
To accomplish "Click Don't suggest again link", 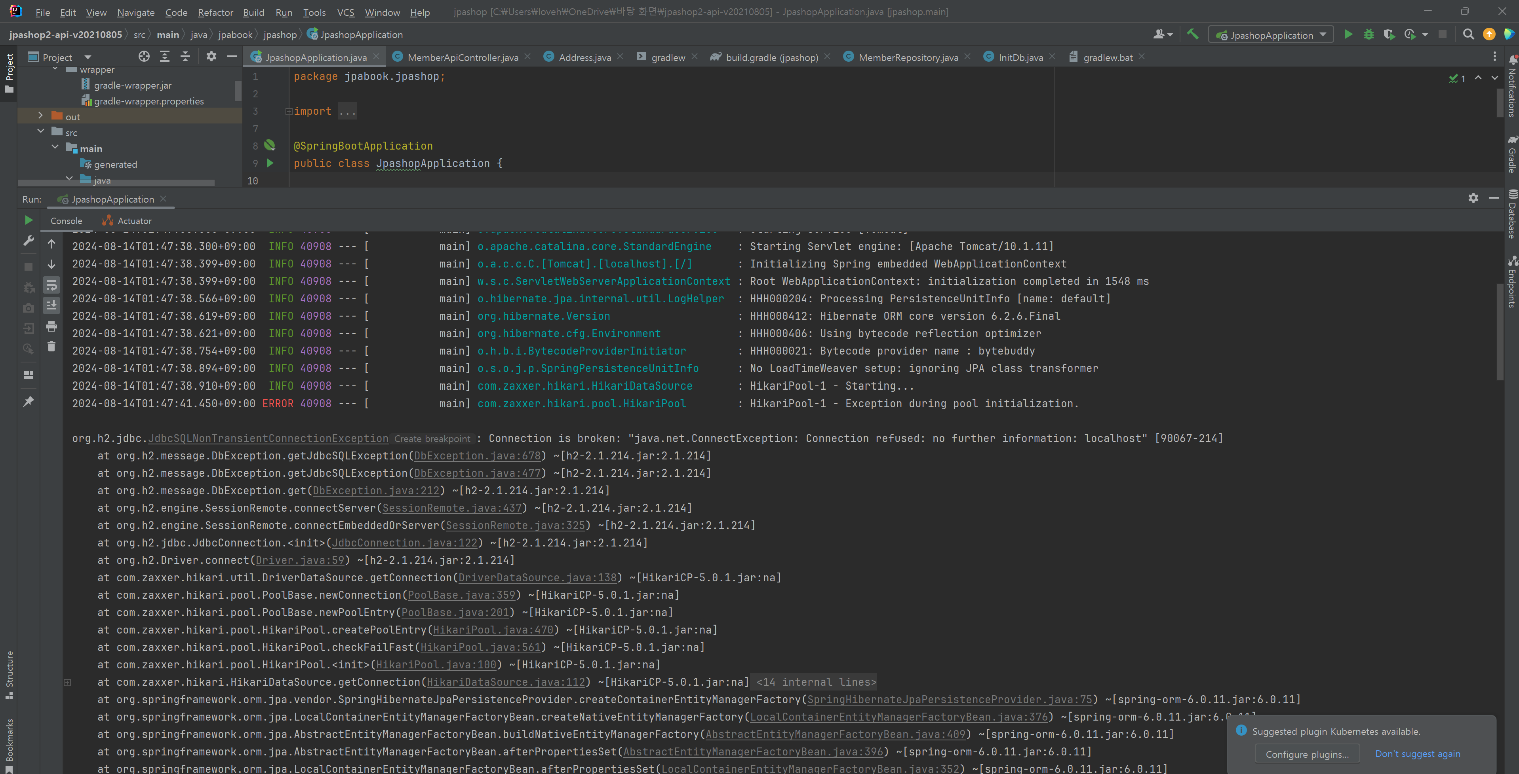I will pyautogui.click(x=1417, y=754).
